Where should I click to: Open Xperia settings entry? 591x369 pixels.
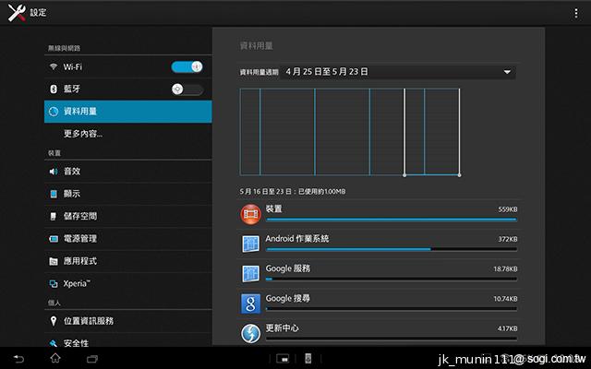(128, 283)
